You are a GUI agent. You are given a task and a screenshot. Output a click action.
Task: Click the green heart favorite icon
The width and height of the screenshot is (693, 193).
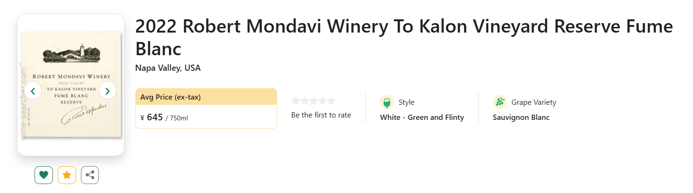pyautogui.click(x=44, y=175)
